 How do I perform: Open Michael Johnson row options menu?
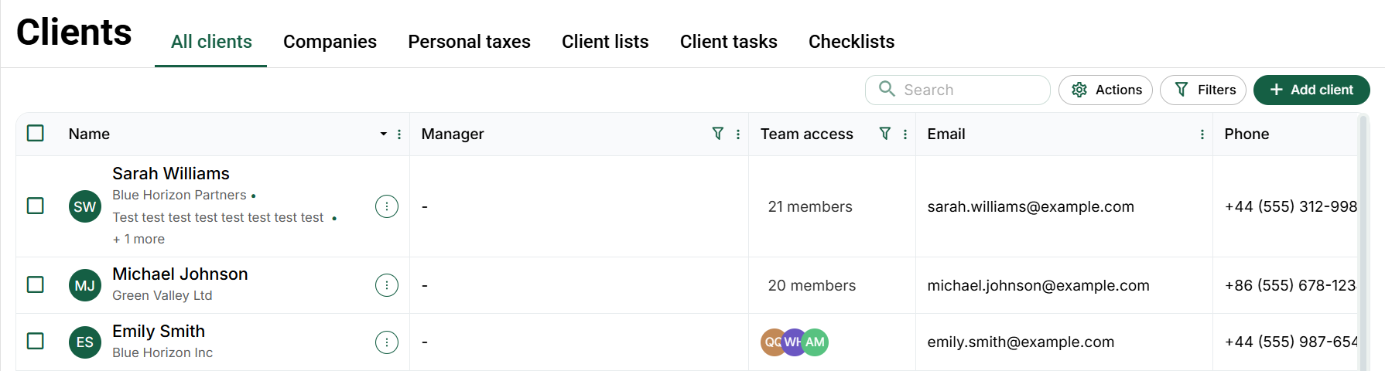(x=387, y=285)
